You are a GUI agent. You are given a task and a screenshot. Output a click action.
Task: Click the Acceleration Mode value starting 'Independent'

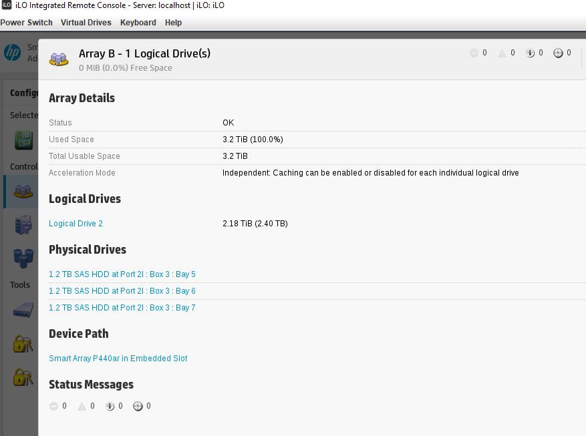click(x=371, y=173)
